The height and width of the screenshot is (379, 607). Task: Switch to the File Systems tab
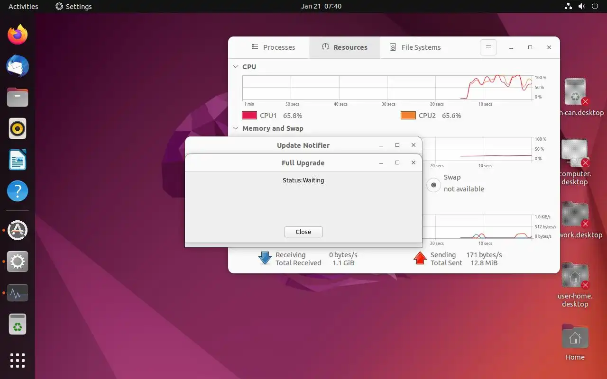tap(415, 47)
